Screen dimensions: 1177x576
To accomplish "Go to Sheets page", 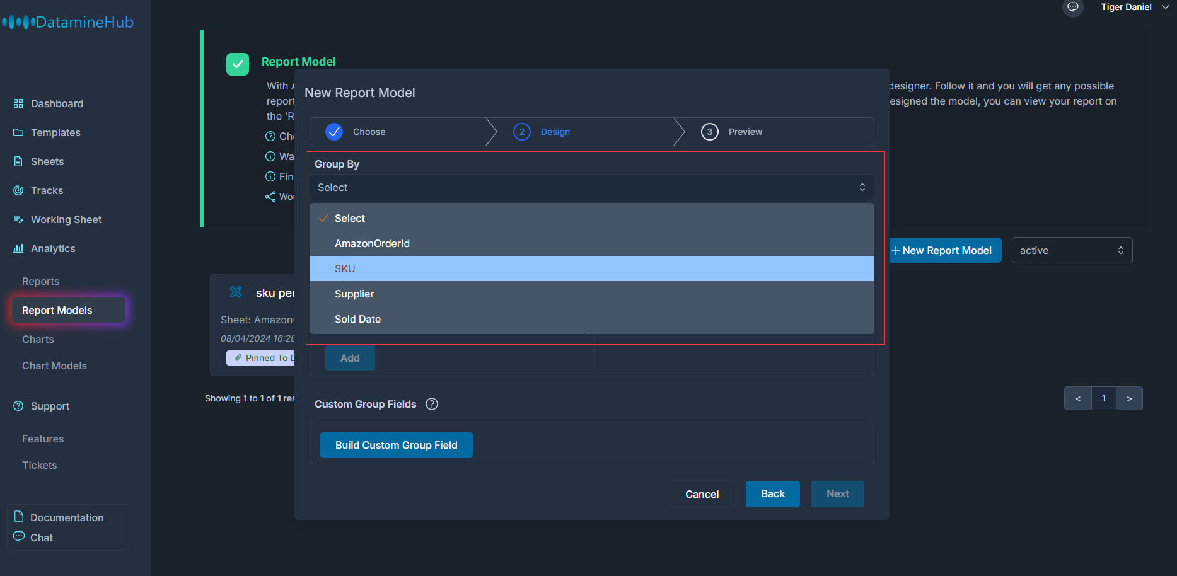I will (47, 161).
